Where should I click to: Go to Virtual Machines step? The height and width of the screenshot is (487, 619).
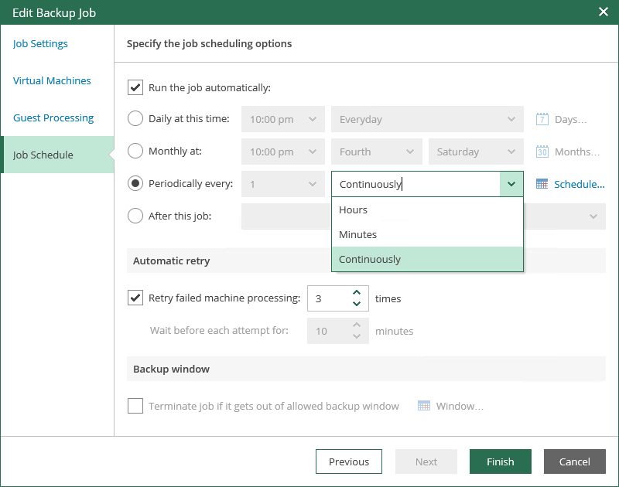[52, 80]
